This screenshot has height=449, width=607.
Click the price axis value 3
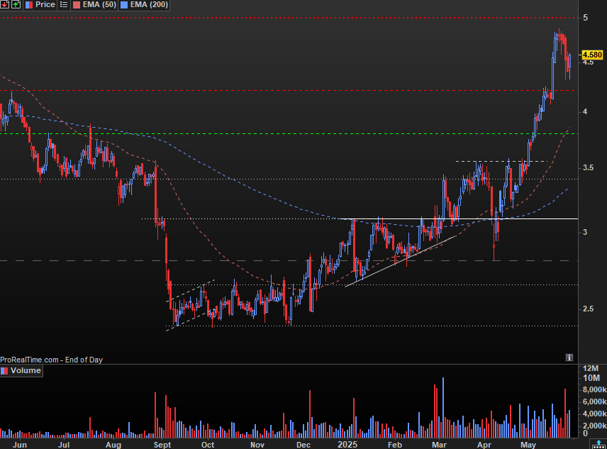tap(585, 232)
